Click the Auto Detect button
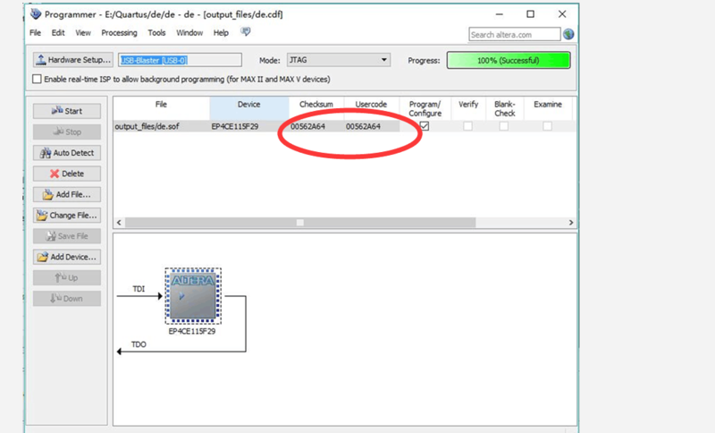715x433 pixels. coord(67,153)
